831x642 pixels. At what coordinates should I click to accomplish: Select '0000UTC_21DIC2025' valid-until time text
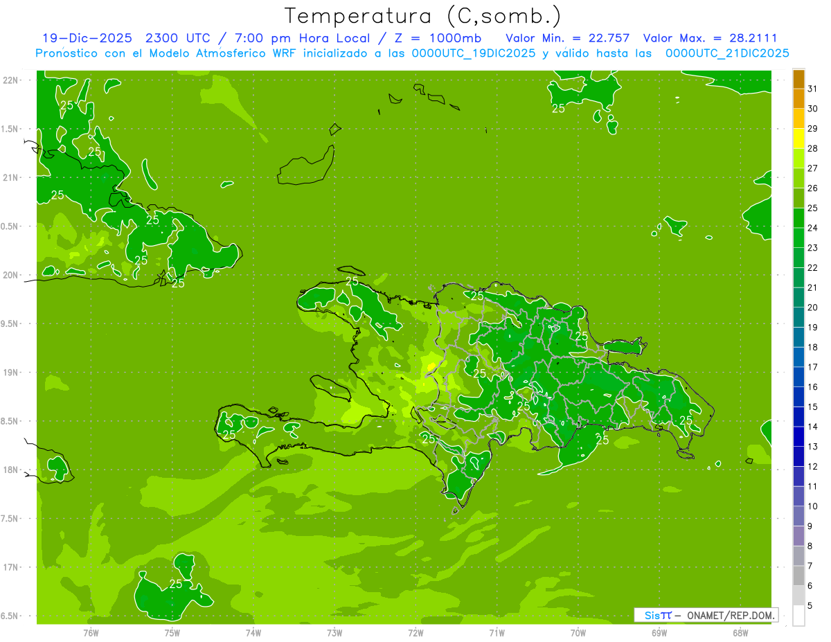click(x=727, y=53)
